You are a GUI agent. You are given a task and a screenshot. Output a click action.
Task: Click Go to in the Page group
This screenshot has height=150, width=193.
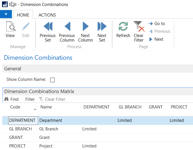(157, 24)
